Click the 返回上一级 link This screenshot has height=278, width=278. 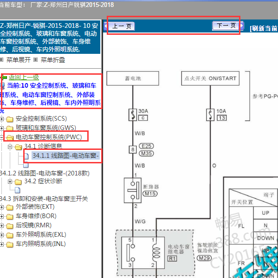pos(24,78)
